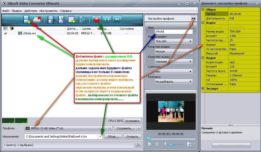Viewport: 261px width, 152px height.
Task: Toggle the select-all checkbox in list header
Action: (x=5, y=28)
